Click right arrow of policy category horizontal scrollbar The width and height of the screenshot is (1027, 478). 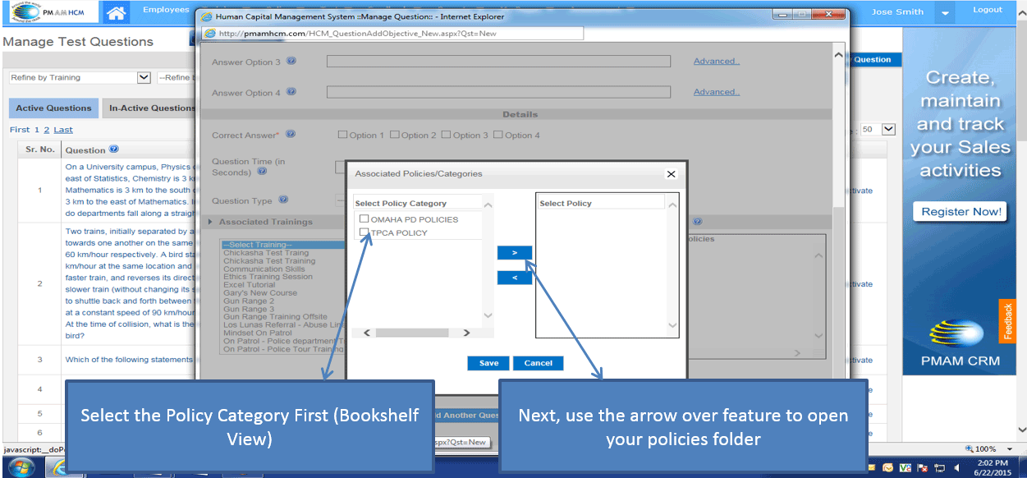point(466,333)
